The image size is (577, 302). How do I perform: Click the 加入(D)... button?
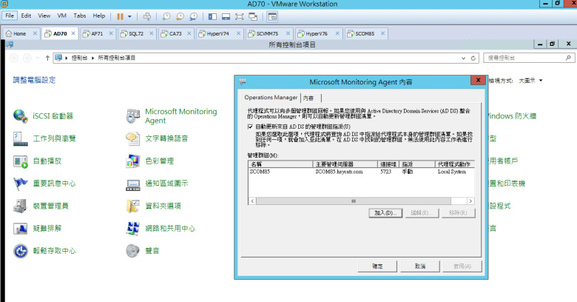384,212
